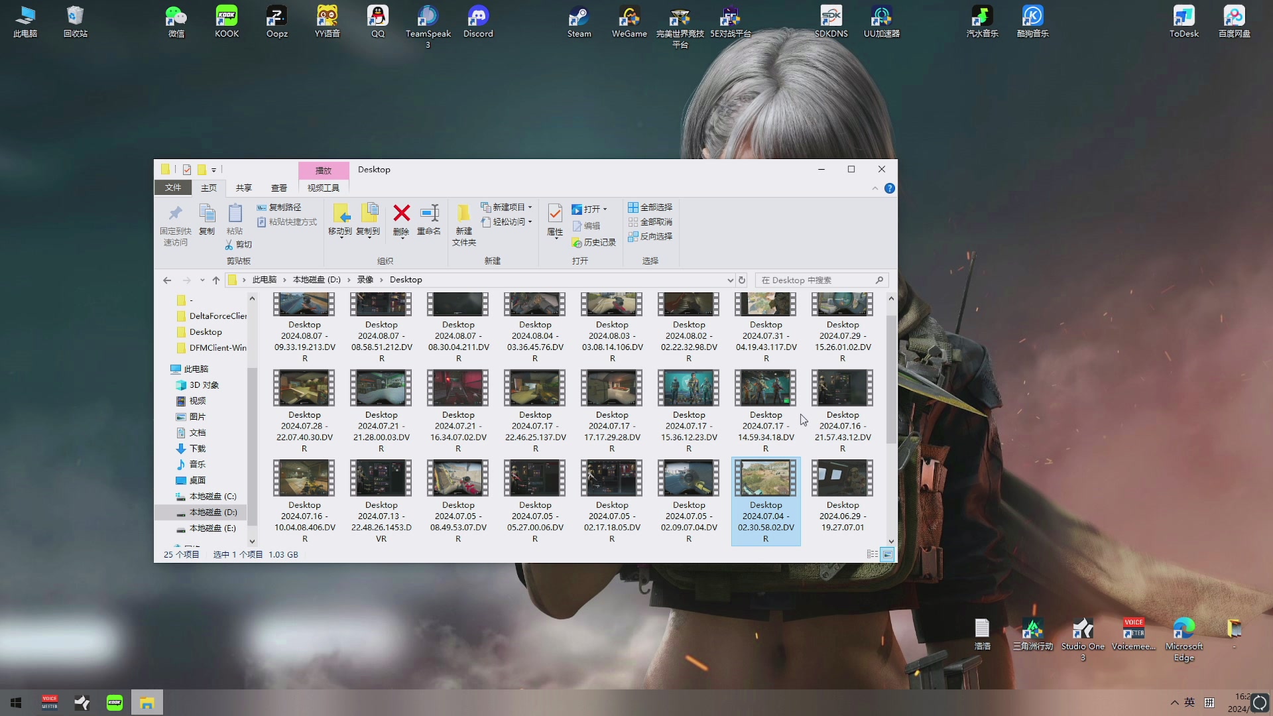This screenshot has width=1273, height=716.
Task: Switch to large icons view in status bar
Action: click(887, 554)
